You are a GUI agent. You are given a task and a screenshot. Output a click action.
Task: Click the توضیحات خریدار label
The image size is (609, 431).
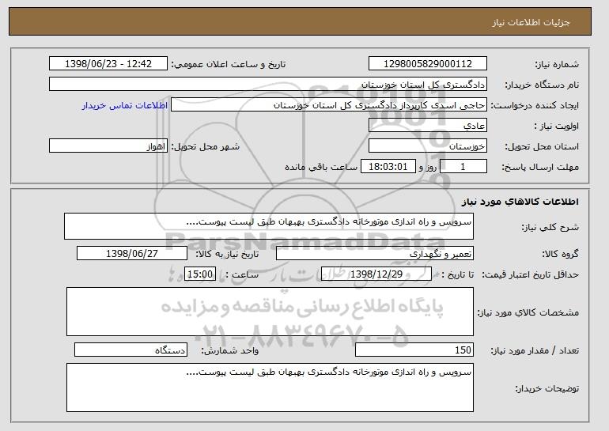click(547, 388)
